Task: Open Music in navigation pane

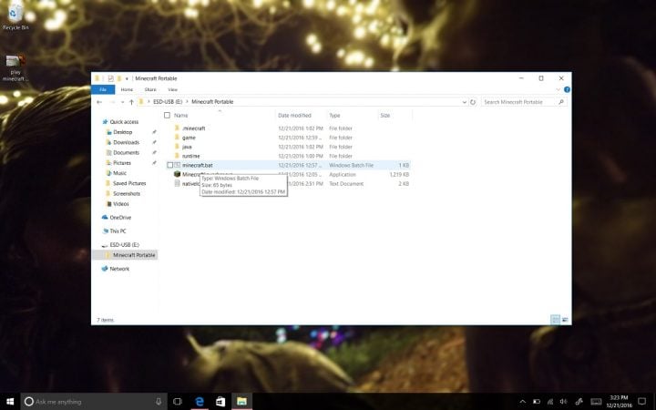Action: (119, 173)
